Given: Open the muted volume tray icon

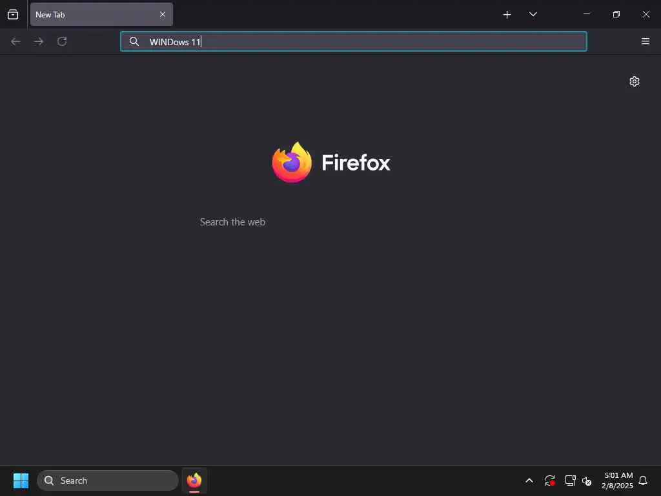Looking at the screenshot, I should tap(587, 480).
